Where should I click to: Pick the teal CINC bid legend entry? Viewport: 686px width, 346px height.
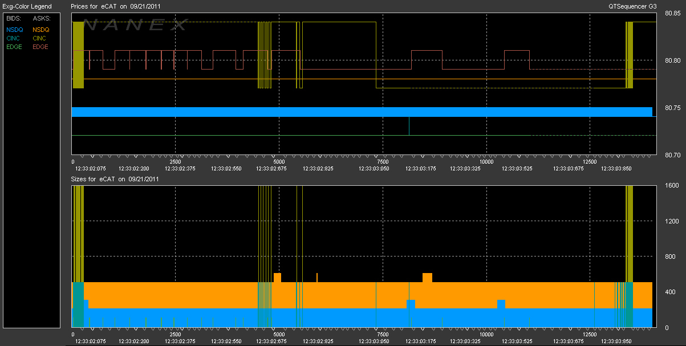point(14,38)
